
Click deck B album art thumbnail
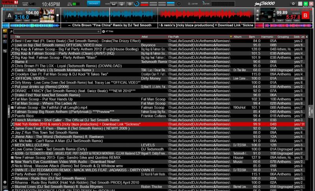pyautogui.click(x=268, y=15)
